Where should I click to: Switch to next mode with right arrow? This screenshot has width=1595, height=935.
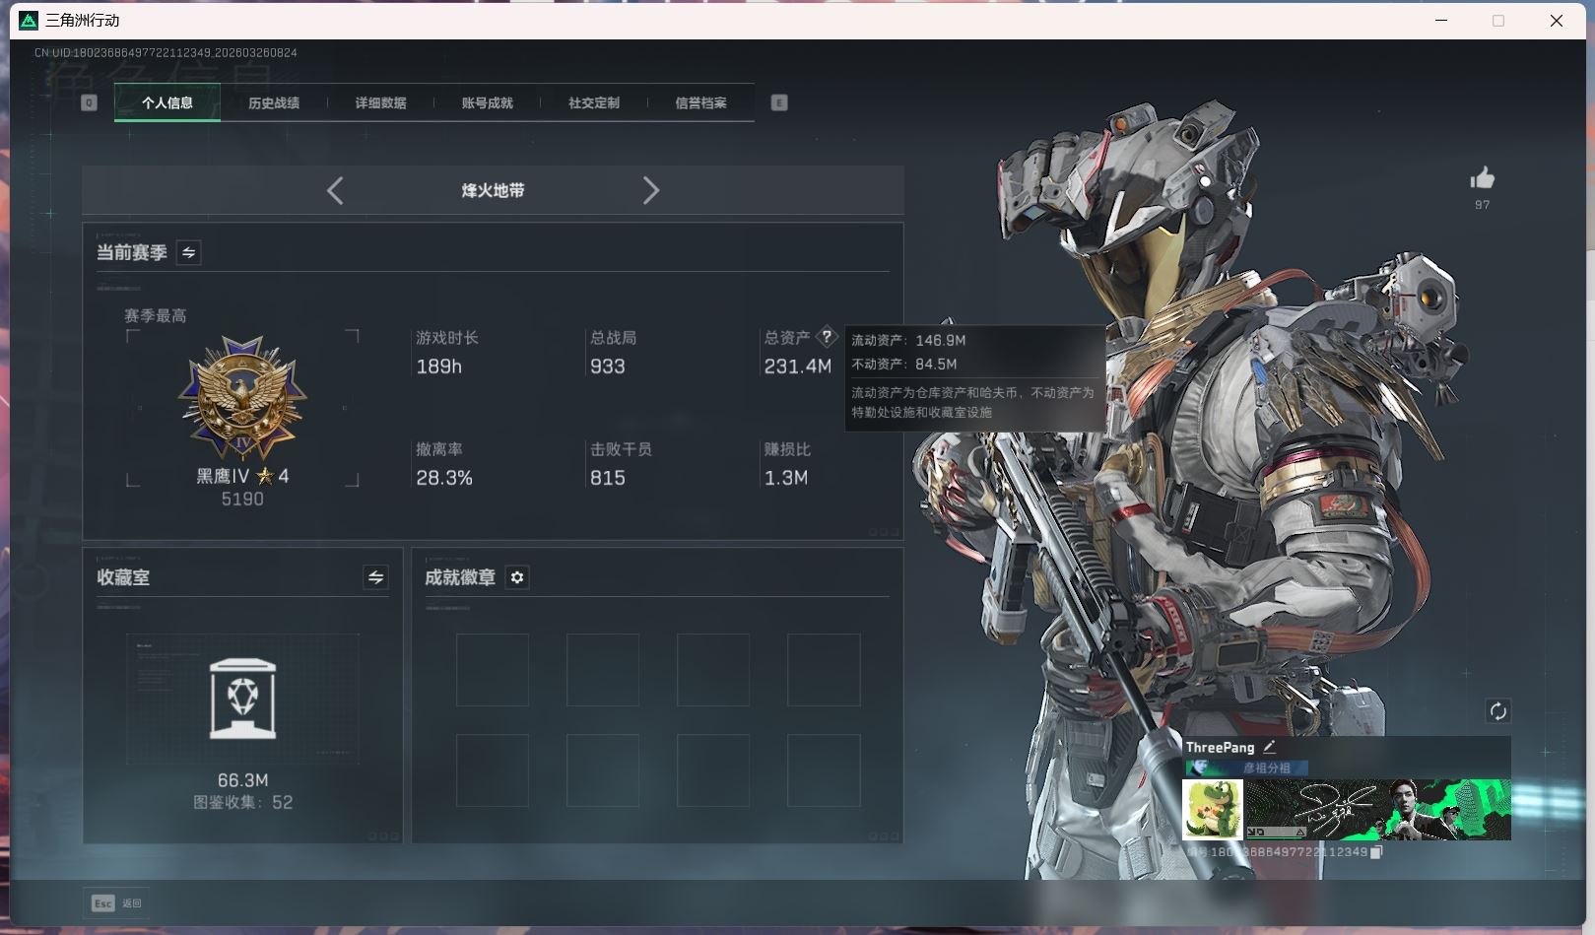[x=650, y=190]
